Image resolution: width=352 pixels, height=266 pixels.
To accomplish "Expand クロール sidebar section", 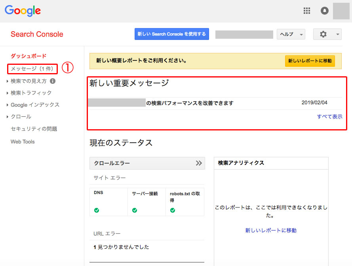I will point(21,117).
